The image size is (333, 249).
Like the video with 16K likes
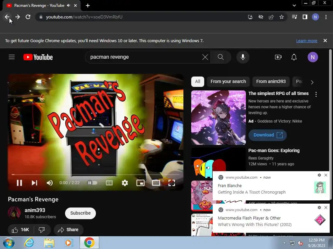(x=20, y=230)
